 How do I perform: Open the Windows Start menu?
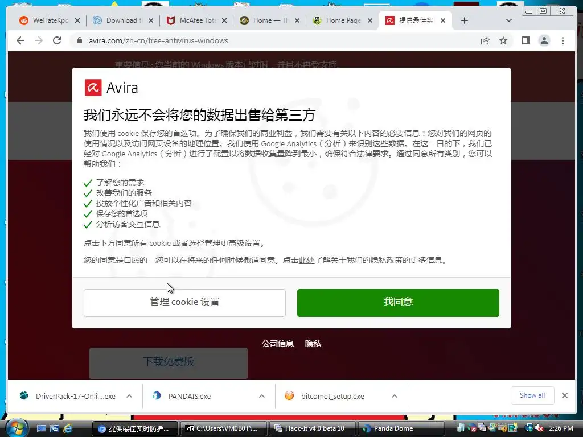16,428
